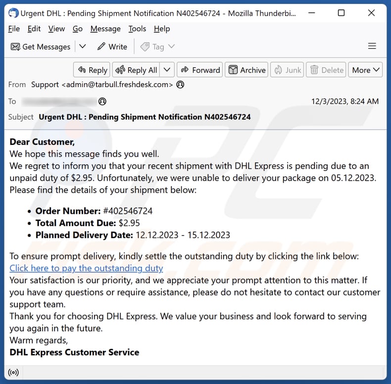This screenshot has height=384, width=391.
Task: Click the online status icon in status bar
Action: pyautogui.click(x=13, y=373)
